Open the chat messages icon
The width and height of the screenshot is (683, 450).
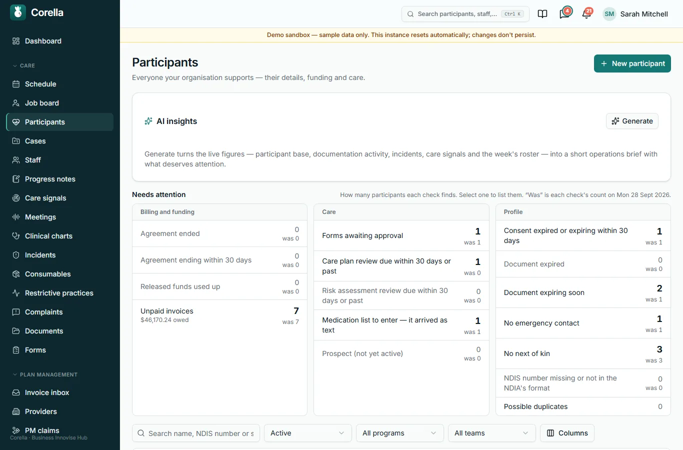tap(564, 14)
